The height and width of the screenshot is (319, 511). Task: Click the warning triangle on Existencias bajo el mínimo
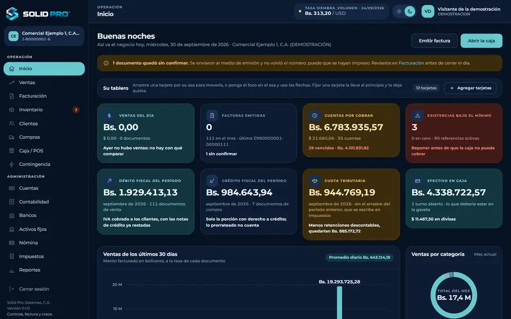click(417, 115)
